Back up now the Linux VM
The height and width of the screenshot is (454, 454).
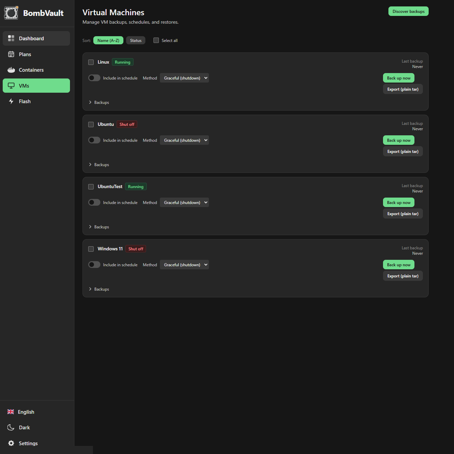[x=399, y=78]
